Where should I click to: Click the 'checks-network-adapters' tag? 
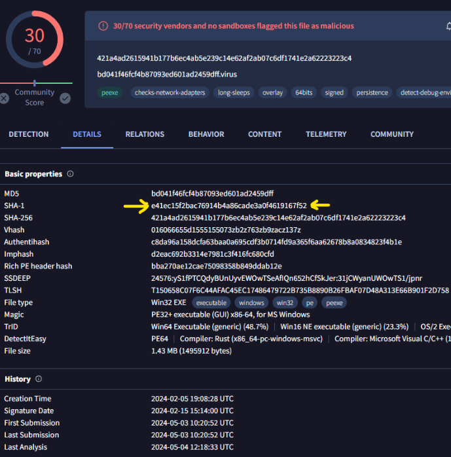pyautogui.click(x=170, y=93)
